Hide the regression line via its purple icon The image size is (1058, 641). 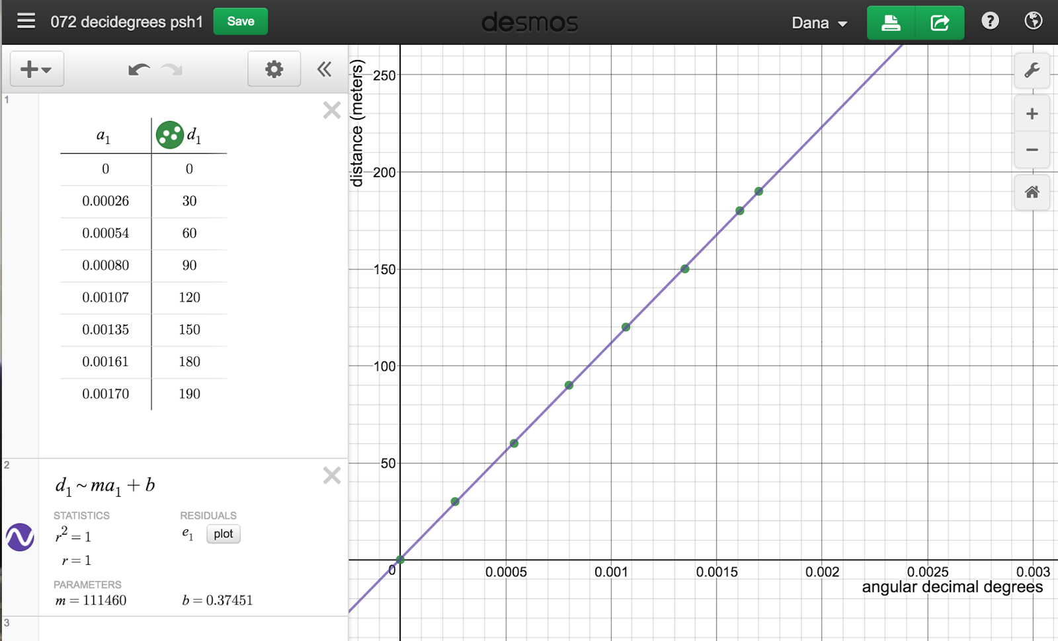[19, 537]
